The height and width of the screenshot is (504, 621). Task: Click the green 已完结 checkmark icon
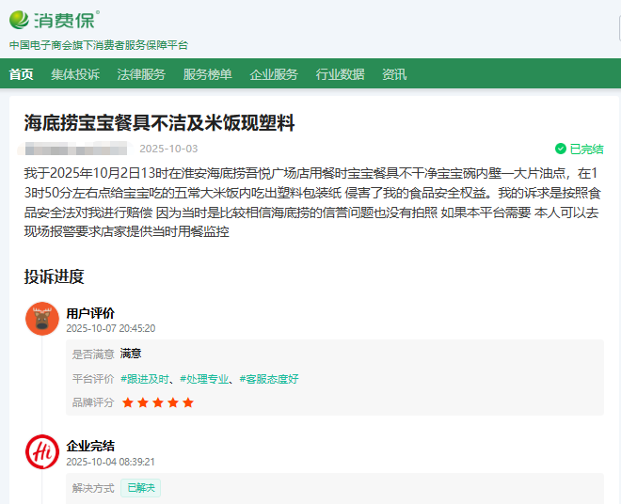click(561, 149)
